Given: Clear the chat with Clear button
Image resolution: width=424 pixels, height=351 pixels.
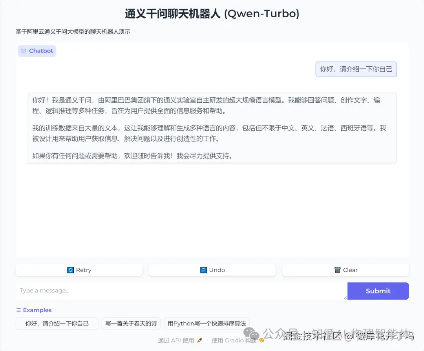Looking at the screenshot, I should coord(345,270).
